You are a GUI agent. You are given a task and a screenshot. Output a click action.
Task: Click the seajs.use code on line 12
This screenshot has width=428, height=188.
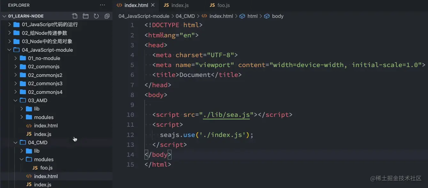pyautogui.click(x=178, y=135)
